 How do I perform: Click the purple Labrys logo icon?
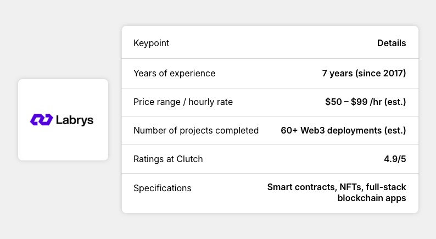pos(41,120)
